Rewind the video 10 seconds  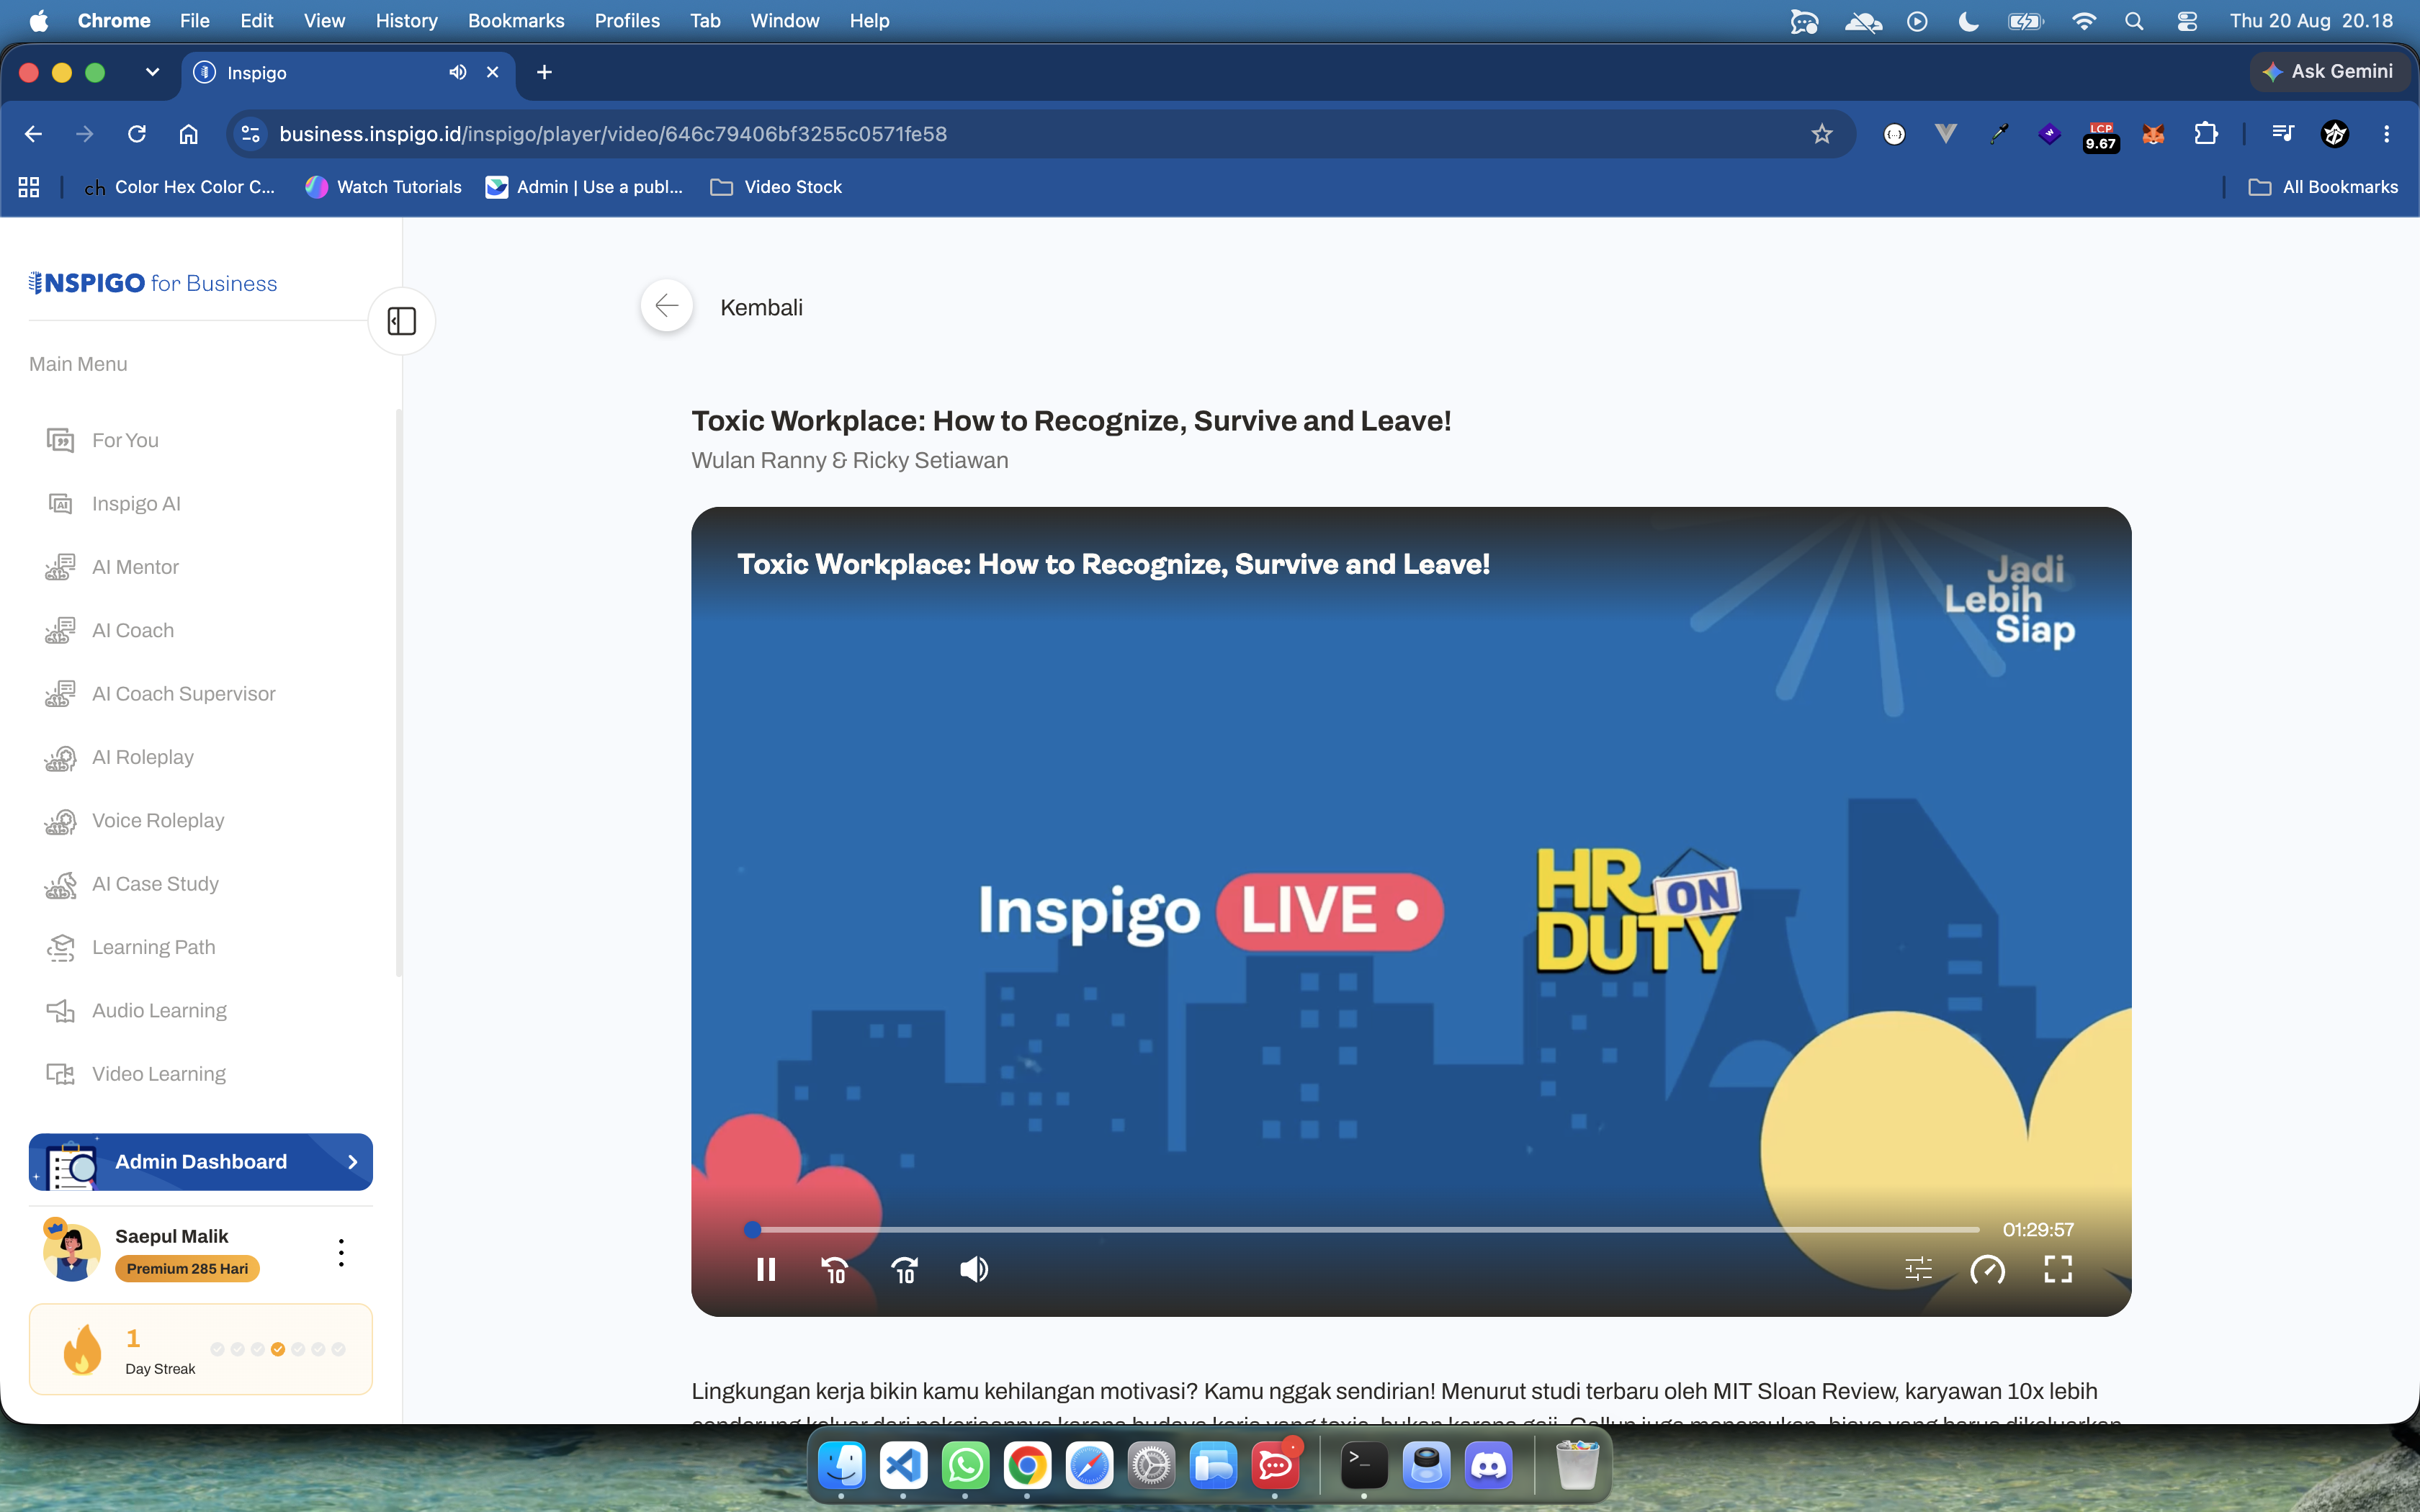pyautogui.click(x=835, y=1269)
